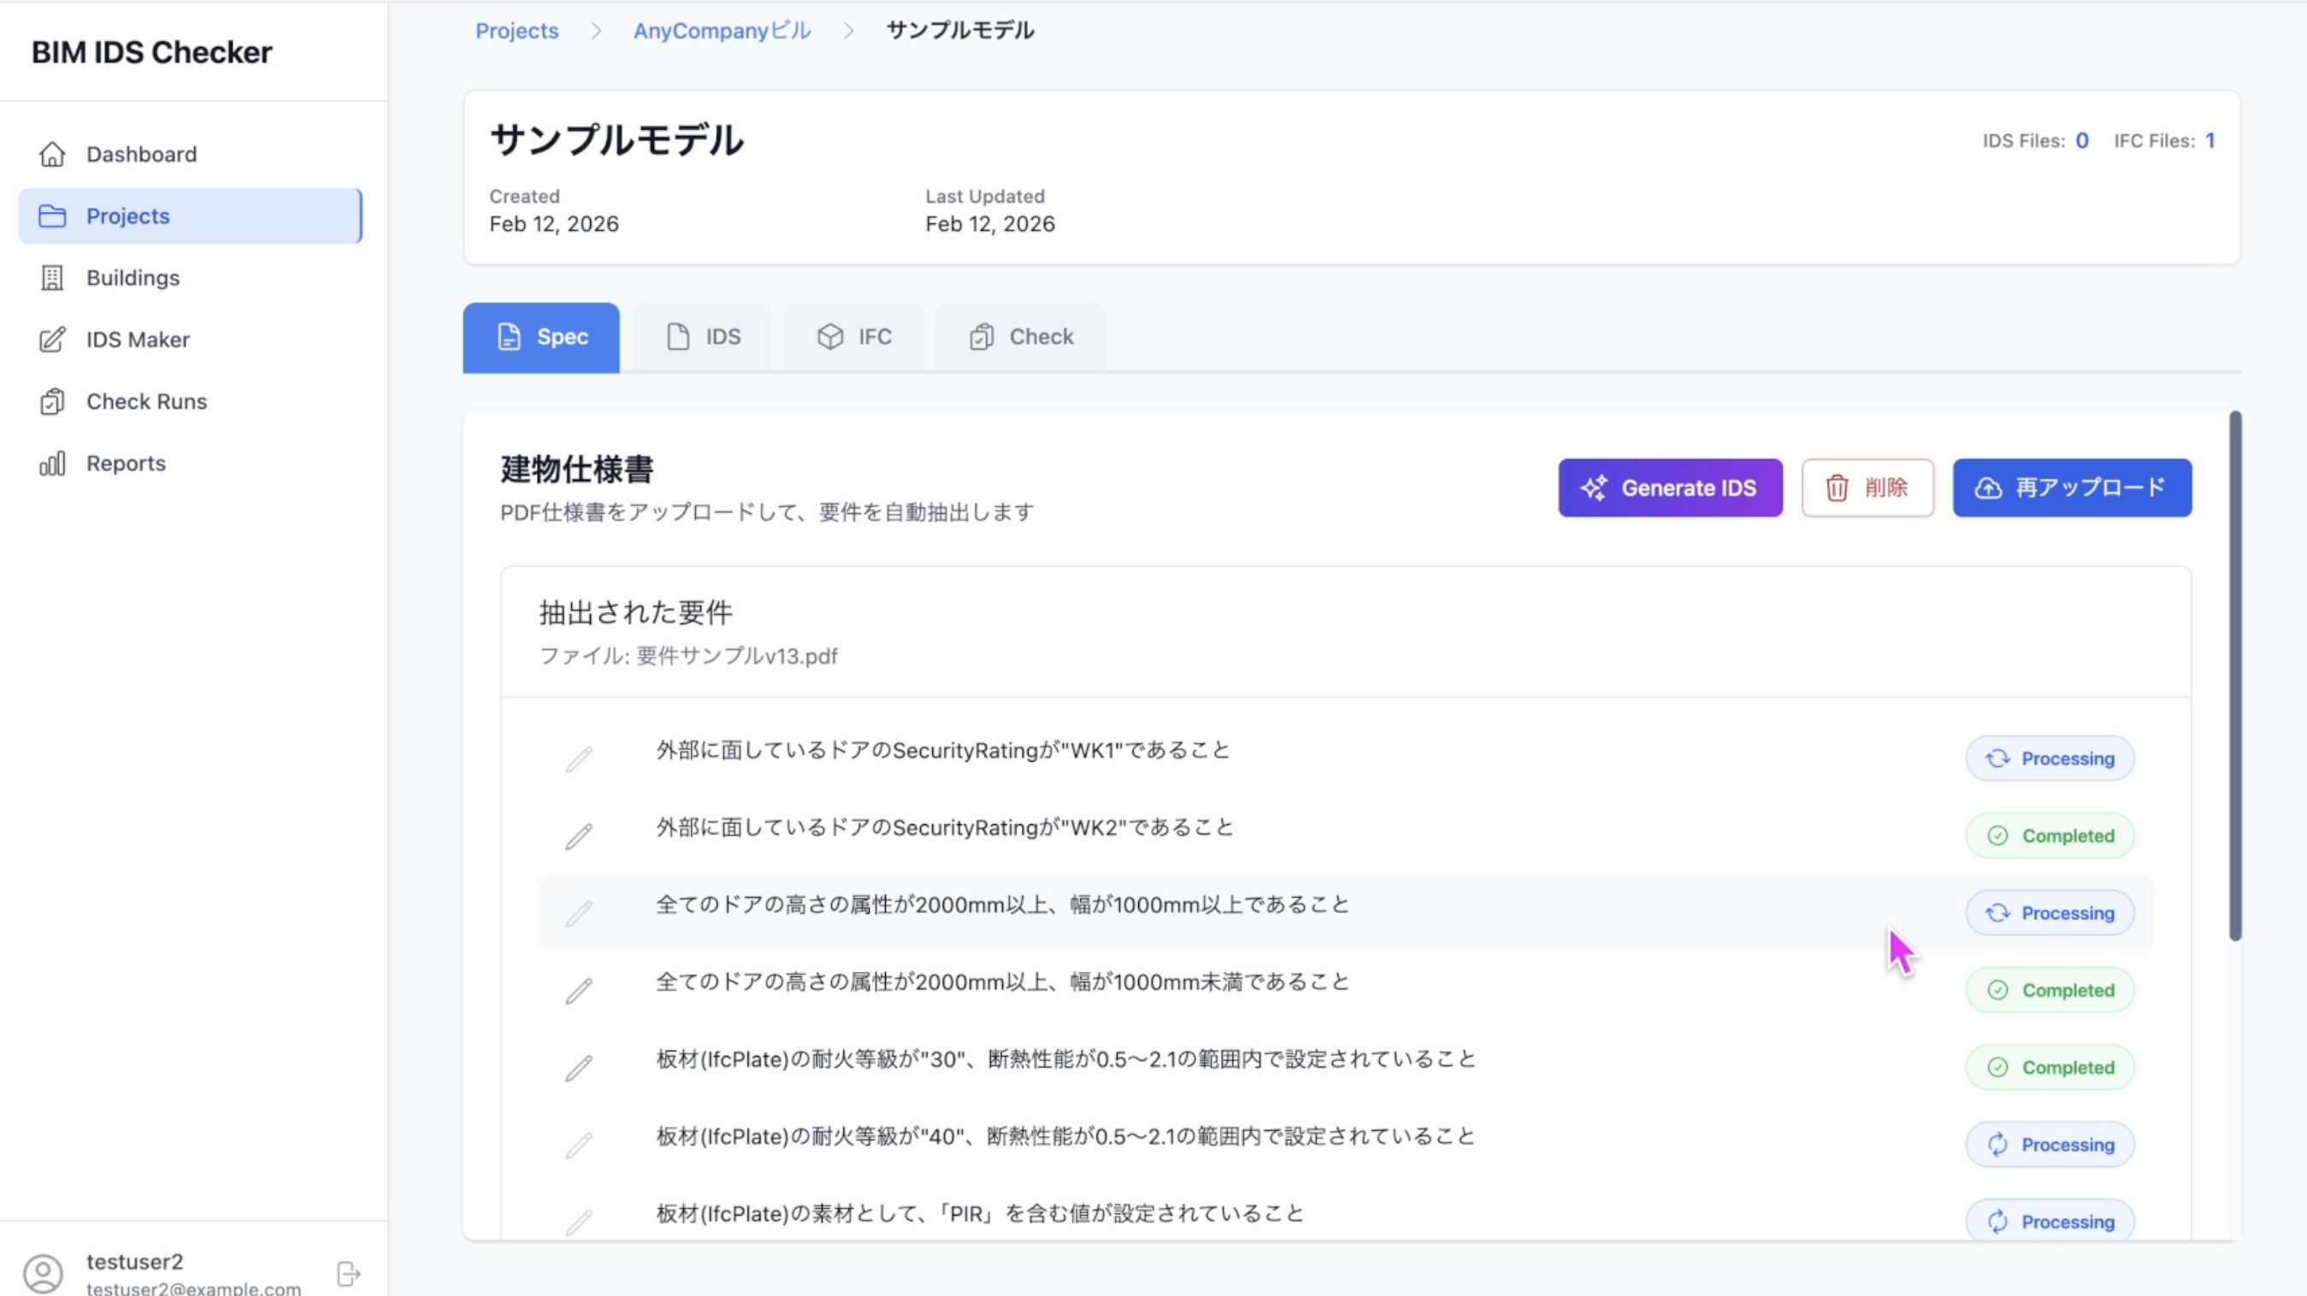2307x1296 pixels.
Task: Click Completed badge for 幅が1000mm未満 row
Action: click(x=2050, y=990)
